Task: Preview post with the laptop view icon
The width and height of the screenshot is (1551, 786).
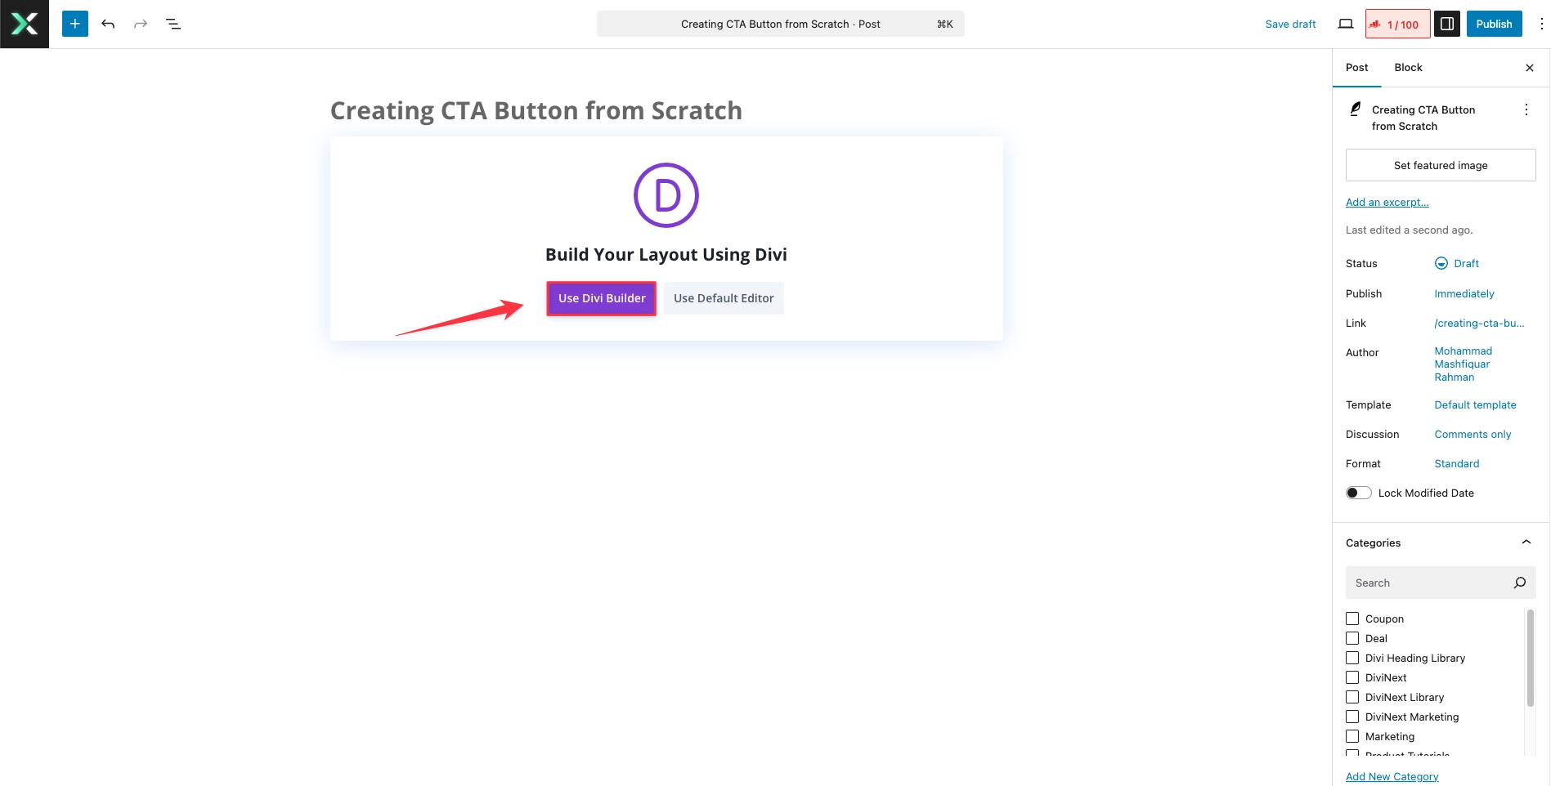Action: [x=1346, y=24]
